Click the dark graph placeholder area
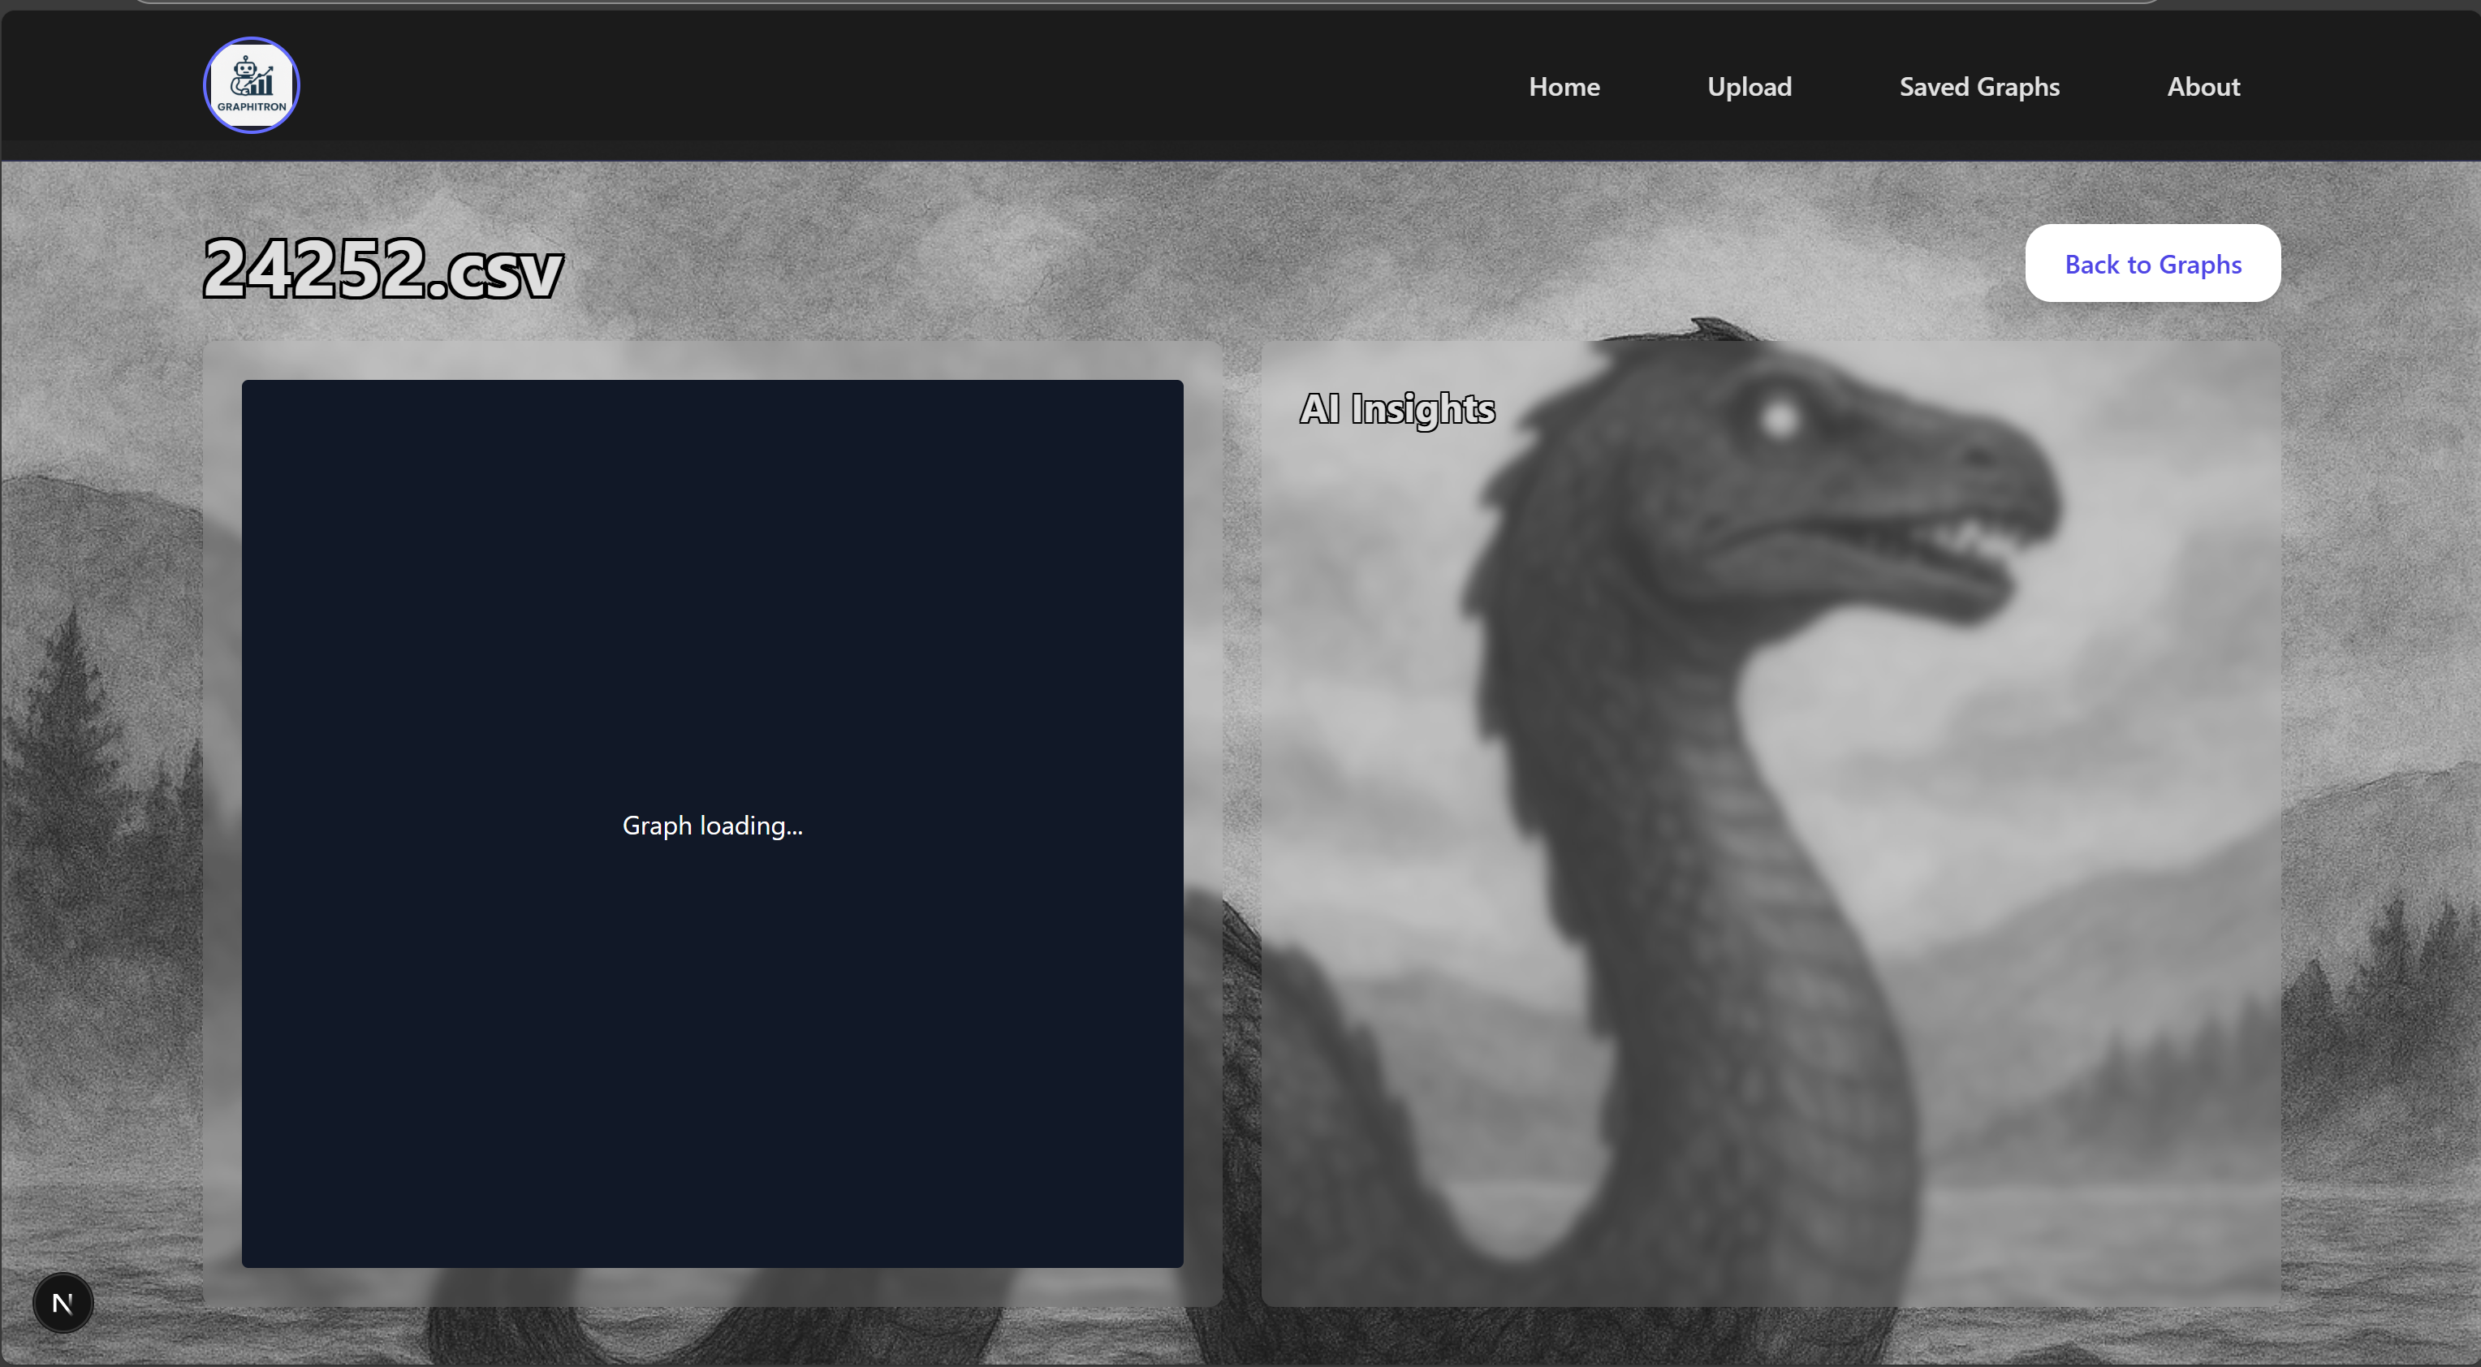2481x1367 pixels. 712,578
